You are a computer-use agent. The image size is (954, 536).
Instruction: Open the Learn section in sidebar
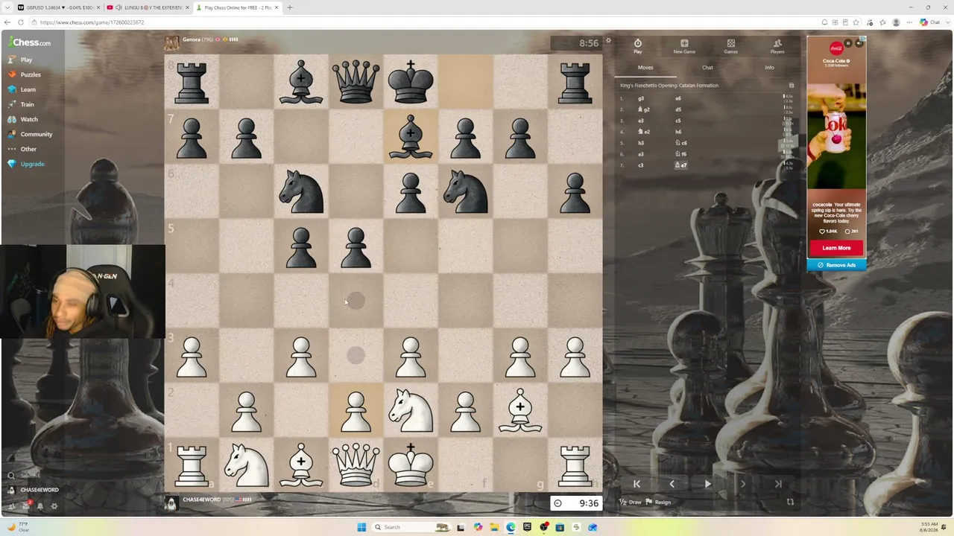coord(22,89)
